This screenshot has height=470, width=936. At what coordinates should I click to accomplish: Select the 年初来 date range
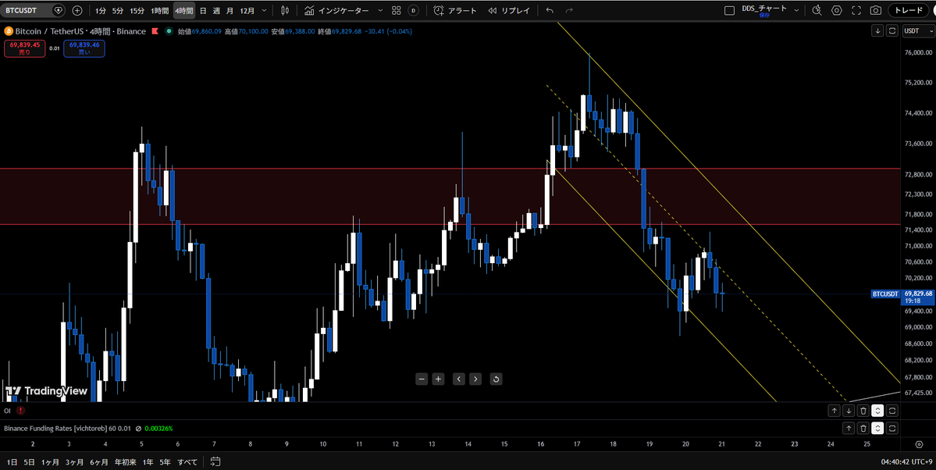pyautogui.click(x=126, y=462)
